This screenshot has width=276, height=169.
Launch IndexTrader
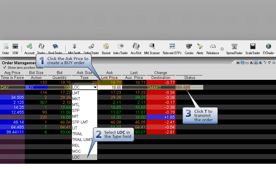pyautogui.click(x=121, y=49)
